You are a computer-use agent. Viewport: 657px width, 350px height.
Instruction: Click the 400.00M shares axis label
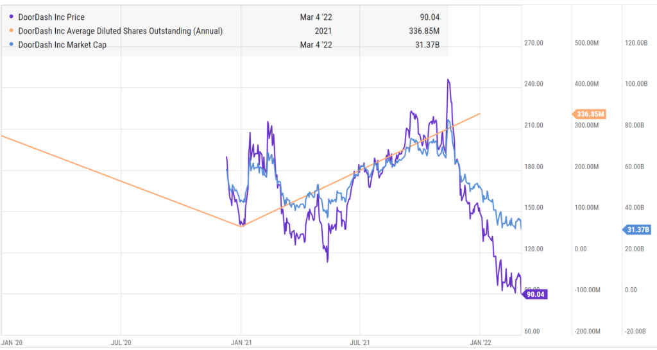tap(586, 84)
